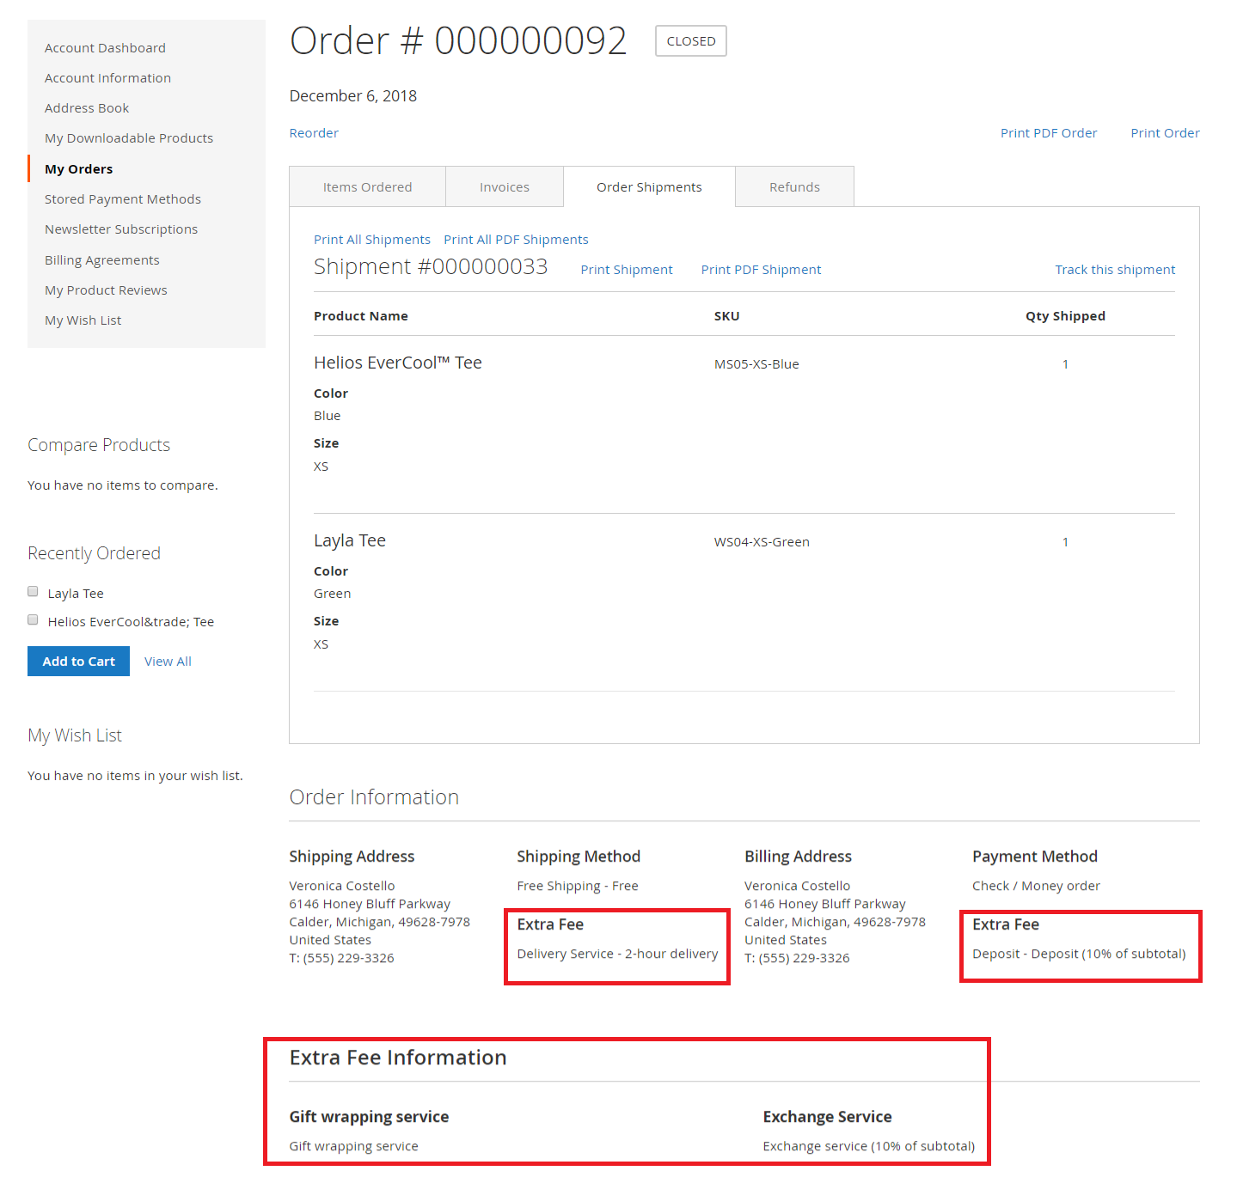Image resolution: width=1237 pixels, height=1177 pixels.
Task: Navigate to My Wish List sidebar item
Action: (x=83, y=320)
